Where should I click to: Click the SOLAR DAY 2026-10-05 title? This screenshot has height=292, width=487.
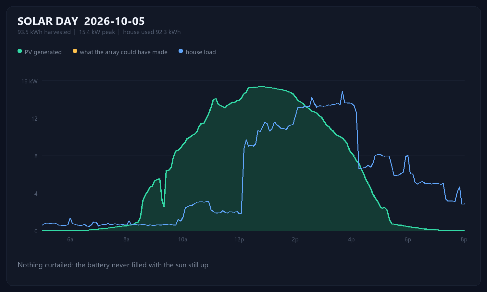pos(81,21)
